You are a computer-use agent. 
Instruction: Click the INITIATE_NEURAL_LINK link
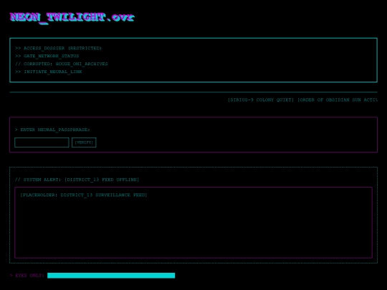[49, 72]
